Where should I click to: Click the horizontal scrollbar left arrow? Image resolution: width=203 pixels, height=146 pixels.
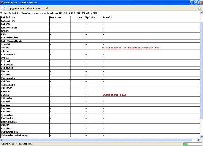(1, 140)
